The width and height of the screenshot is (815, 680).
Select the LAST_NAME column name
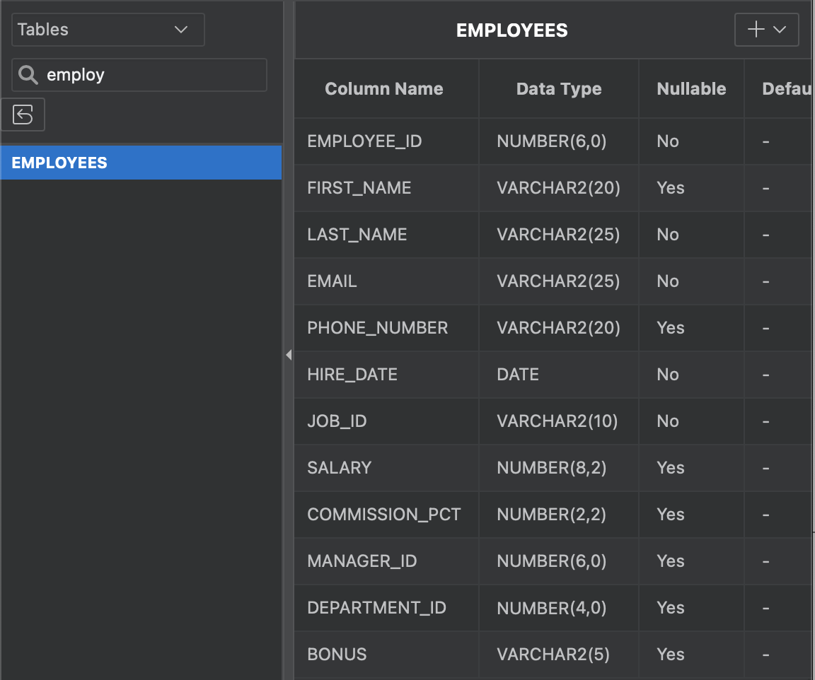357,235
